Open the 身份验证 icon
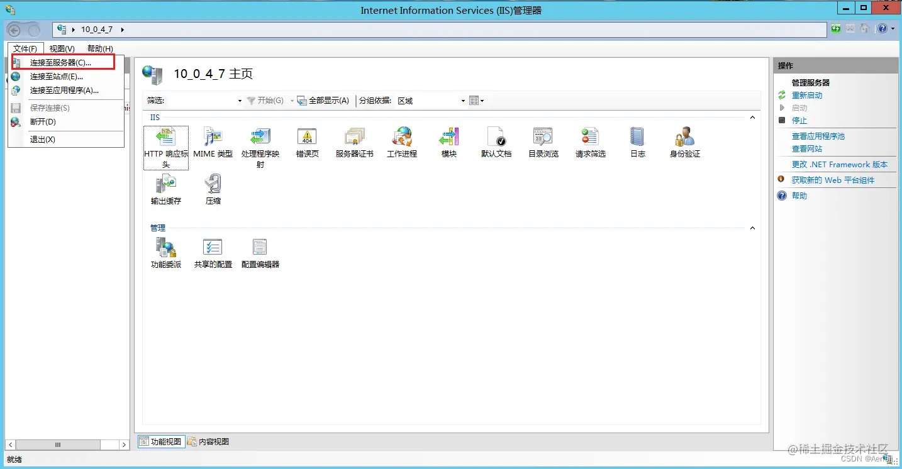The width and height of the screenshot is (902, 469). [685, 137]
